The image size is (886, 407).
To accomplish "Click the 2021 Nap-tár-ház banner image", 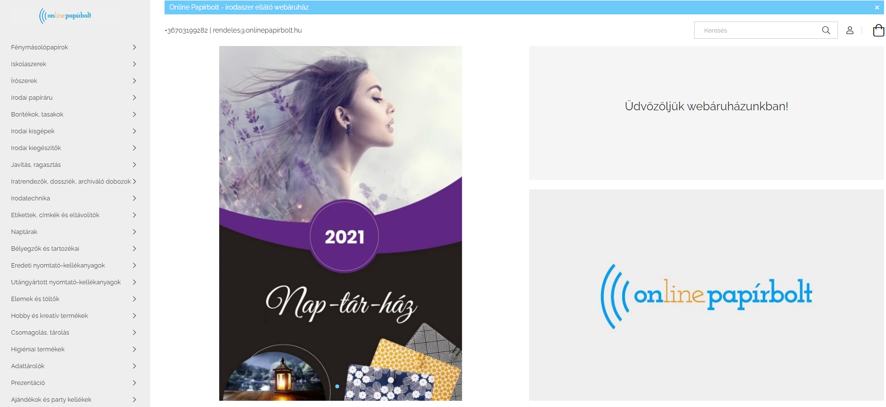I will click(341, 223).
